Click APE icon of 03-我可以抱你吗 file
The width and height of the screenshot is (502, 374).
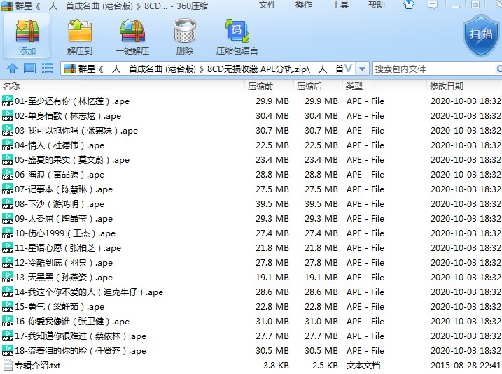(8, 131)
